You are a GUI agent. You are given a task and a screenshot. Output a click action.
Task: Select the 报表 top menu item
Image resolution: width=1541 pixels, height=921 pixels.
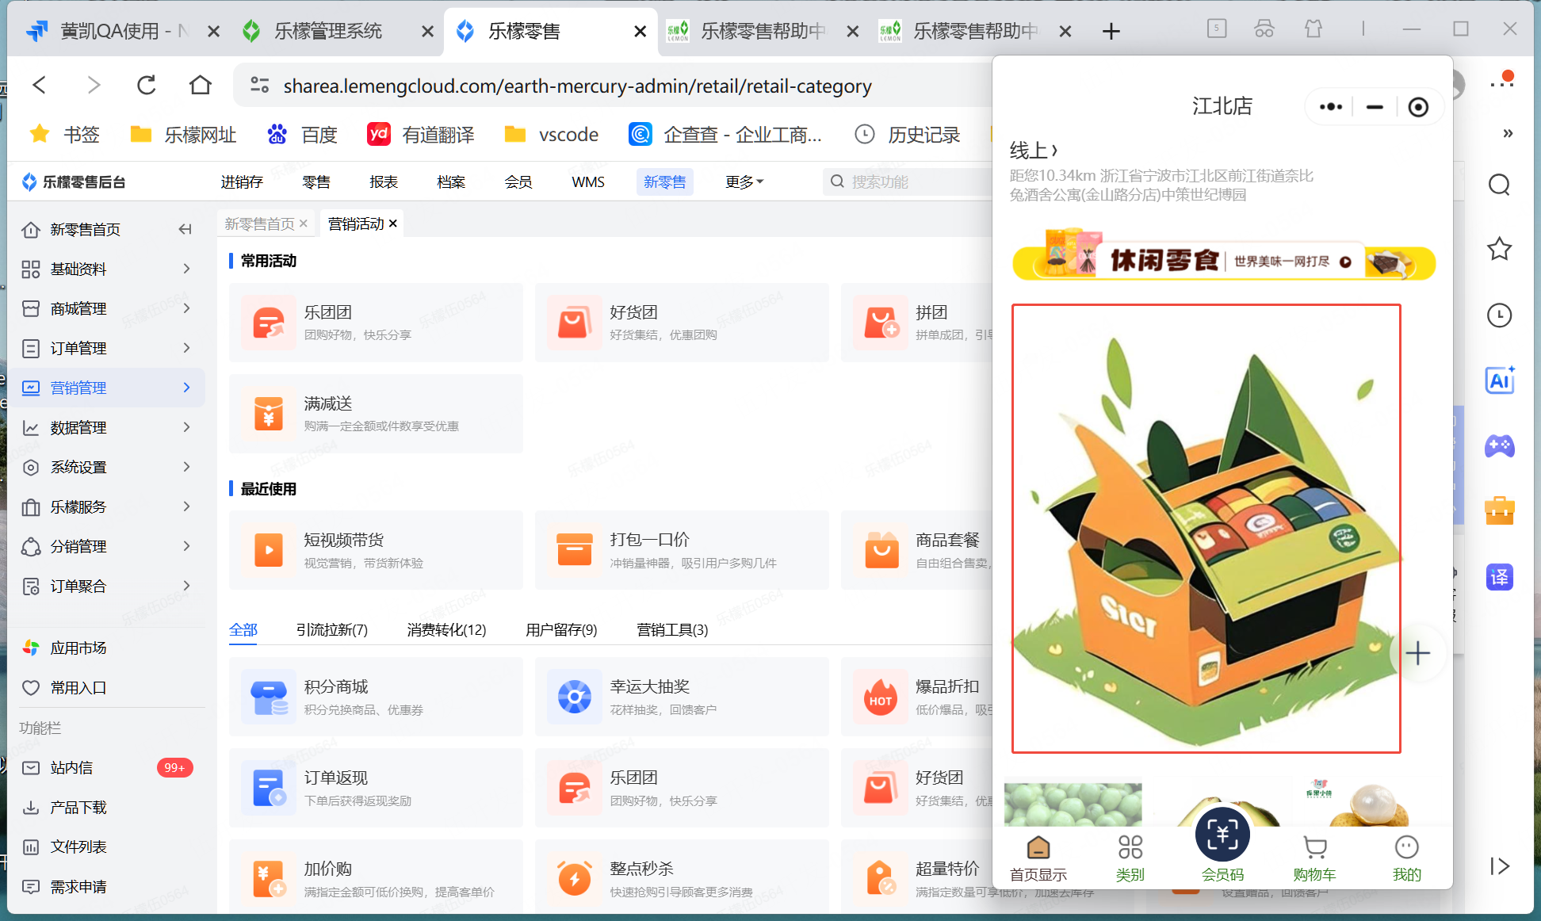(x=384, y=182)
